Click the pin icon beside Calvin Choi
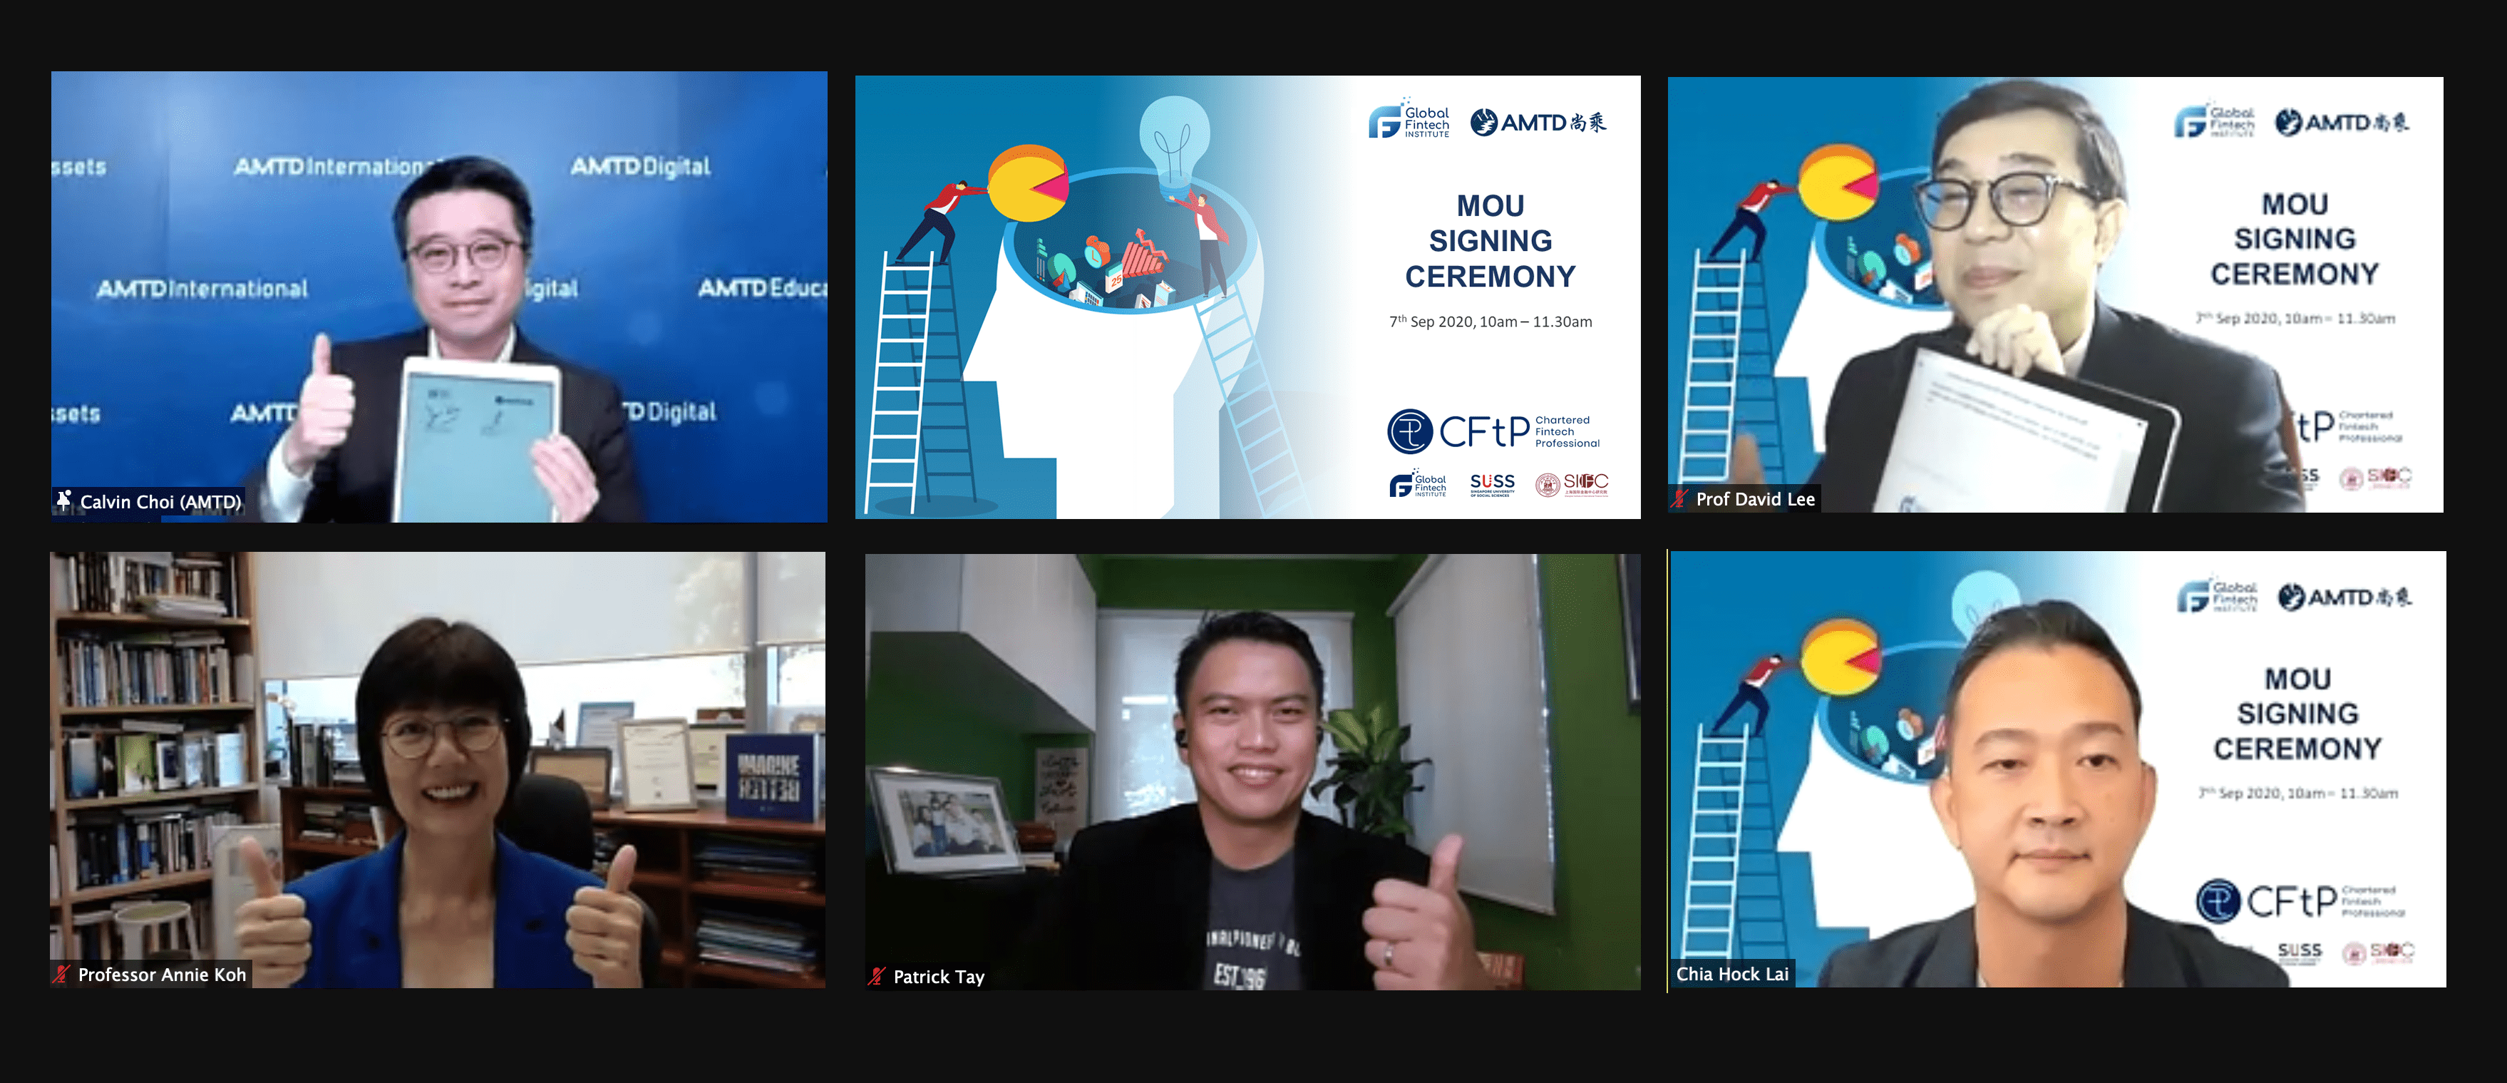This screenshot has height=1083, width=2507. (x=64, y=500)
